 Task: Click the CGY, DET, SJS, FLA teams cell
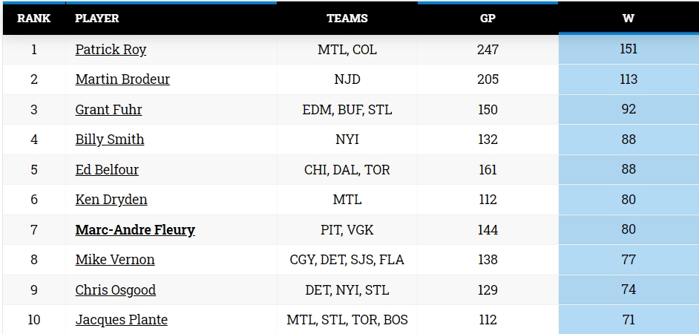[347, 260]
